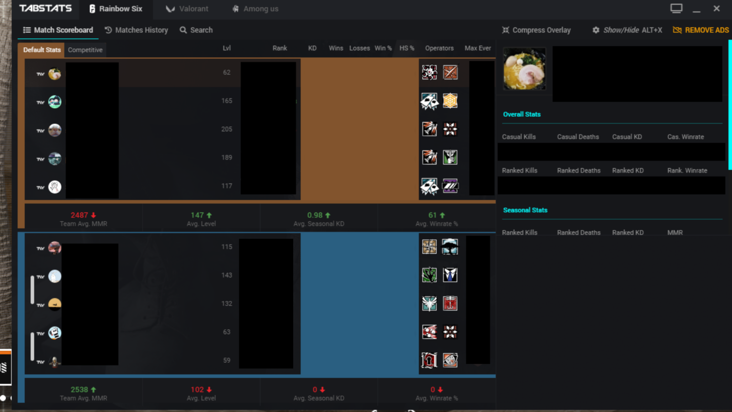The height and width of the screenshot is (412, 732).
Task: Click avatar of the level 165 player
Action: (55, 102)
